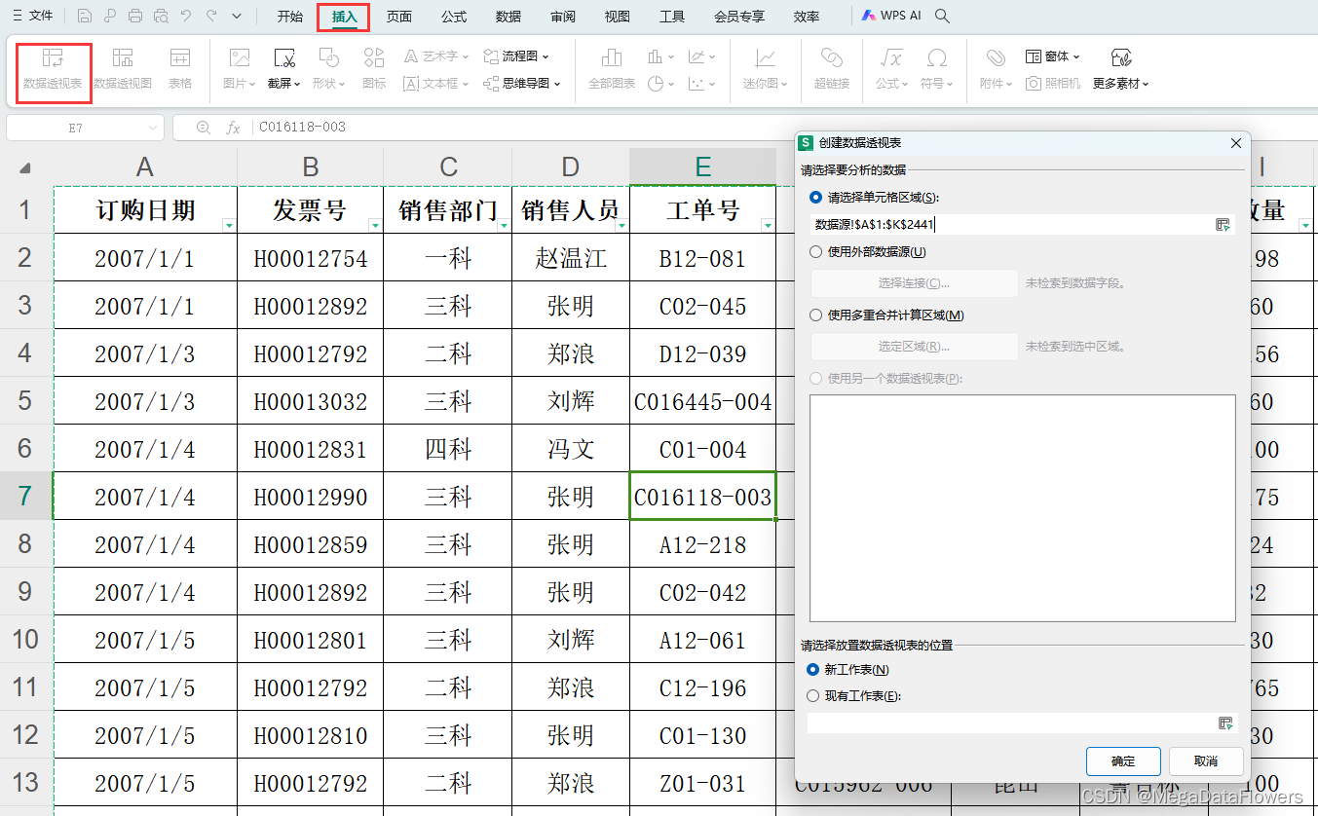Image resolution: width=1318 pixels, height=816 pixels.
Task: Click the 图片 (Picture) icon
Action: tap(239, 58)
